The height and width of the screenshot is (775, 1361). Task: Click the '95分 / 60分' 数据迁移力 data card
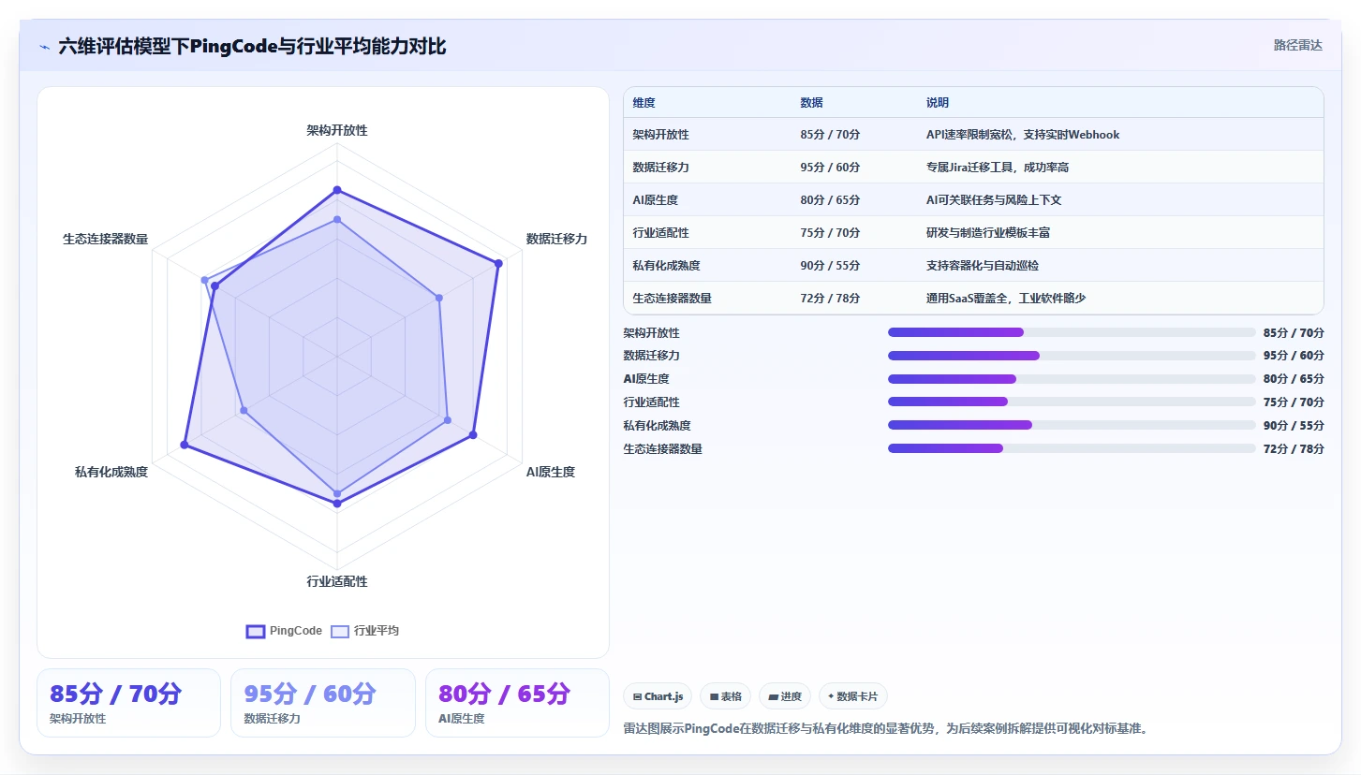point(322,703)
